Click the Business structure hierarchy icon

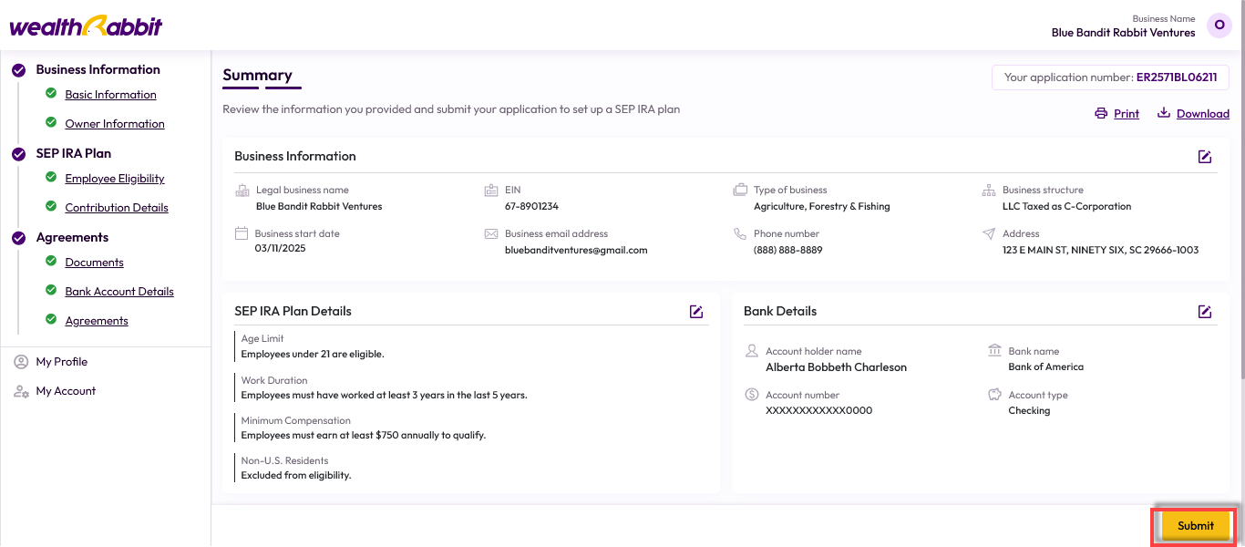tap(989, 191)
